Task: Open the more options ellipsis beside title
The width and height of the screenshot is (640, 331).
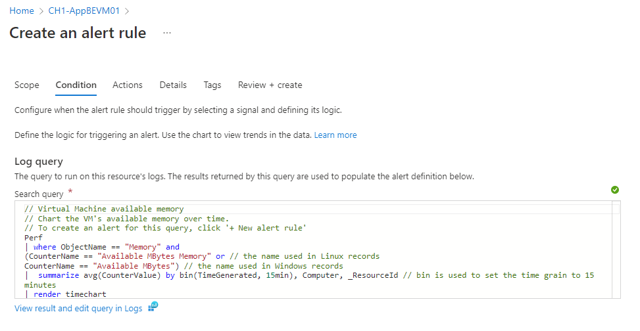Action: (x=166, y=33)
